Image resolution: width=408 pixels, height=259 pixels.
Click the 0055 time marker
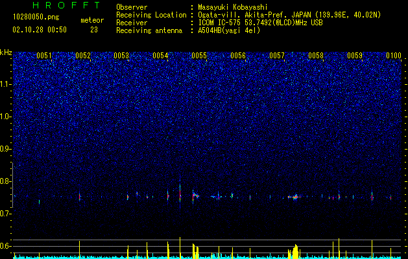click(199, 56)
